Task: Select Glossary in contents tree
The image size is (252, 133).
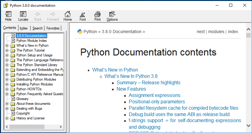Action: [22, 99]
